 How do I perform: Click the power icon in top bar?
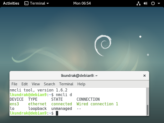coord(153,3)
